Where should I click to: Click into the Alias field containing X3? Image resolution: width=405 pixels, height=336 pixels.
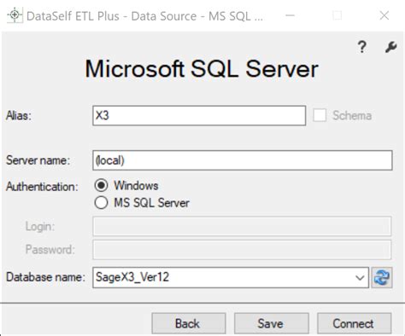[199, 115]
